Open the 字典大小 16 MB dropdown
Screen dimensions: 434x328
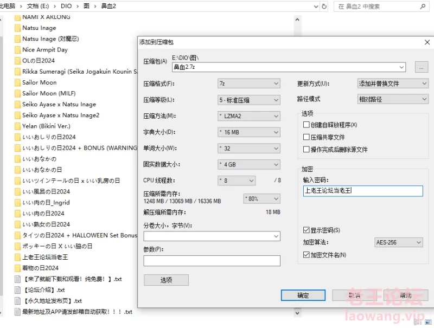click(249, 132)
